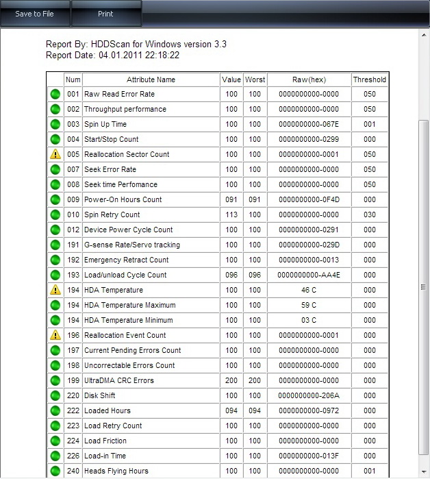Click the Print button
430x479 pixels.
click(x=105, y=14)
